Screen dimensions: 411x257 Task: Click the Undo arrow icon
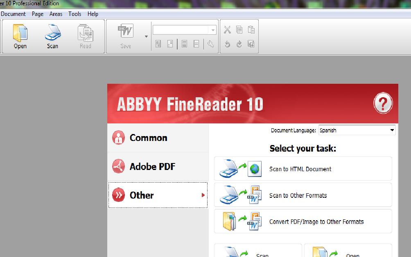pos(227,44)
